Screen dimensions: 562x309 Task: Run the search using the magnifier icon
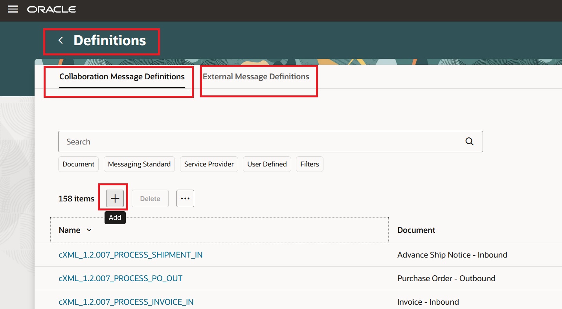tap(469, 141)
